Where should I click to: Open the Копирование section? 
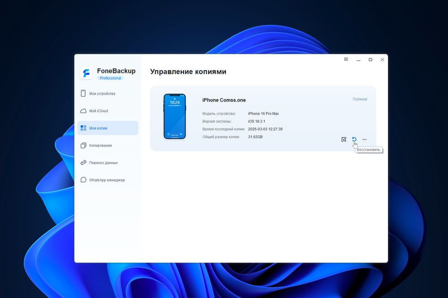[x=108, y=145]
